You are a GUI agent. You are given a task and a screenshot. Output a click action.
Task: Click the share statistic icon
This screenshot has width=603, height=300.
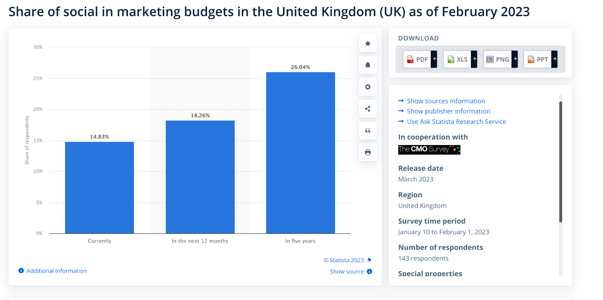pos(368,109)
